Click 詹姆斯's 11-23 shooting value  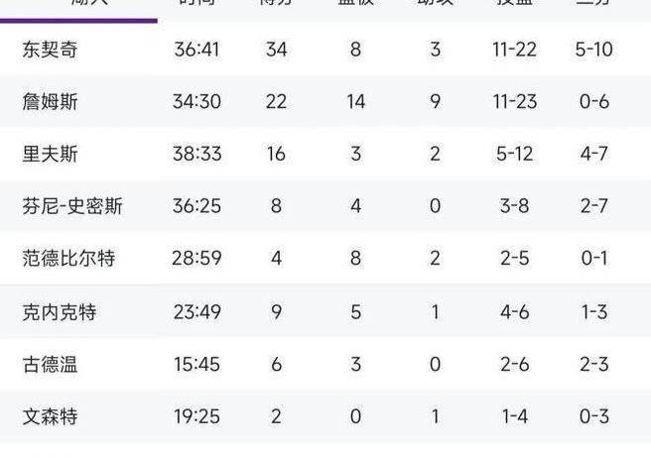(514, 101)
